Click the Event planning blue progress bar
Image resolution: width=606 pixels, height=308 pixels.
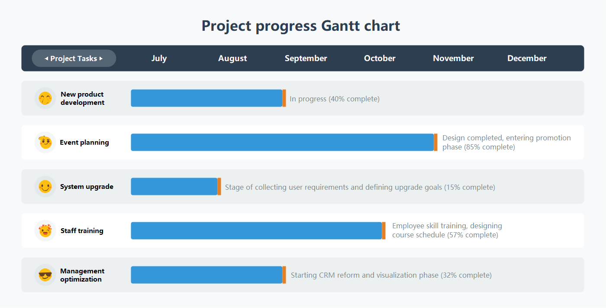(282, 143)
